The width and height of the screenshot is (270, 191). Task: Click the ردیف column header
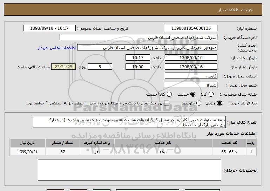(x=251, y=143)
